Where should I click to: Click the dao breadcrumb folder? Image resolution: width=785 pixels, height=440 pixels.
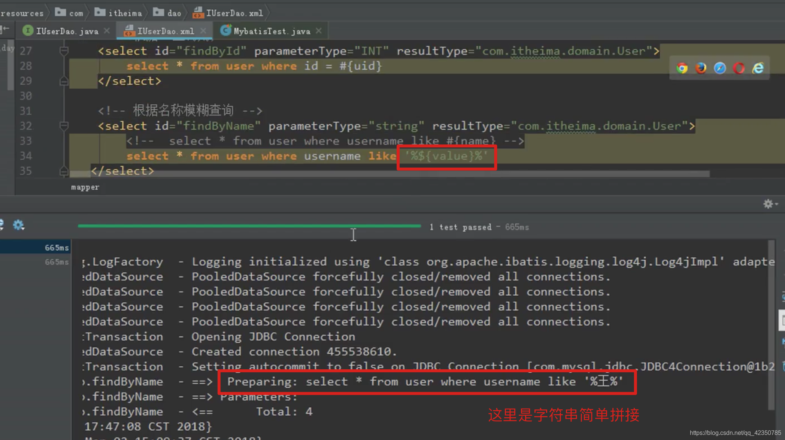point(167,13)
